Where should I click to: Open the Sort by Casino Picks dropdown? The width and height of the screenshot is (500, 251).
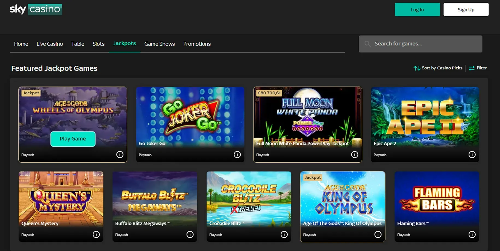[438, 68]
